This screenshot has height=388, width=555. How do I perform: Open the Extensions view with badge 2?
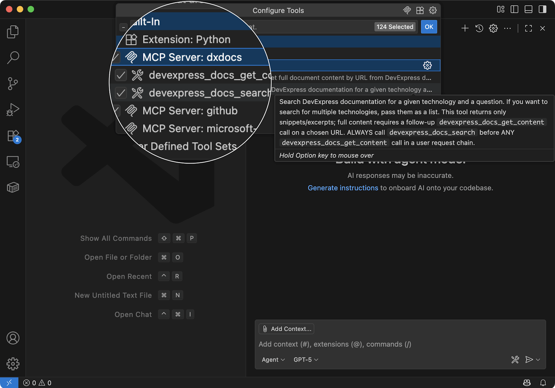[14, 136]
